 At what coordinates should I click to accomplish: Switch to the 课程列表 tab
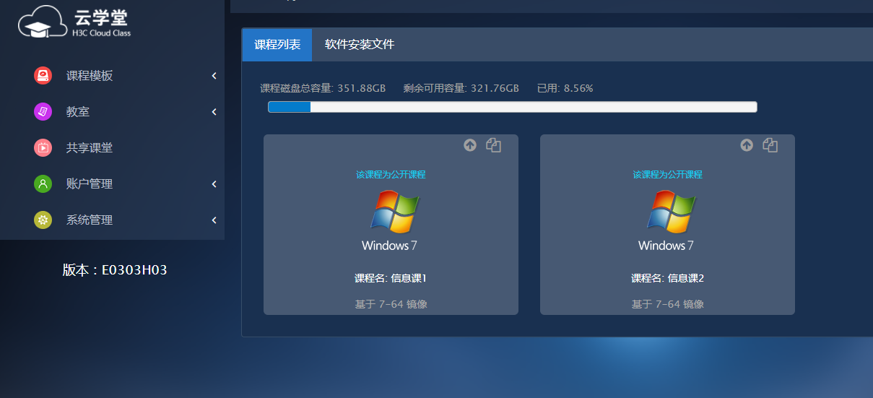click(x=277, y=45)
